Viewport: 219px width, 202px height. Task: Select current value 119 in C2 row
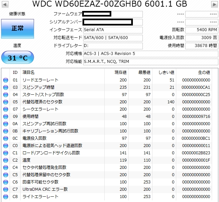123,160
